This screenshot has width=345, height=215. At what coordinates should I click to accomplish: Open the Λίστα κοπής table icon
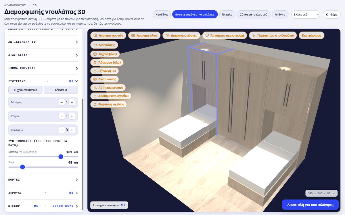[x=95, y=79]
